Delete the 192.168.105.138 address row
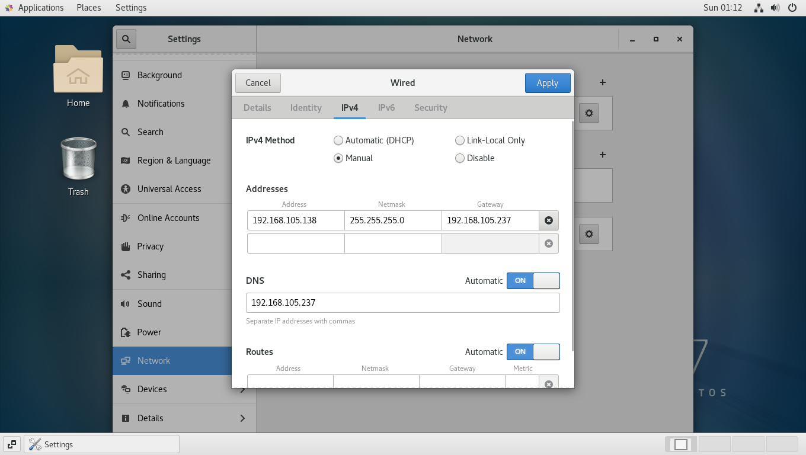The height and width of the screenshot is (455, 806). 548,220
